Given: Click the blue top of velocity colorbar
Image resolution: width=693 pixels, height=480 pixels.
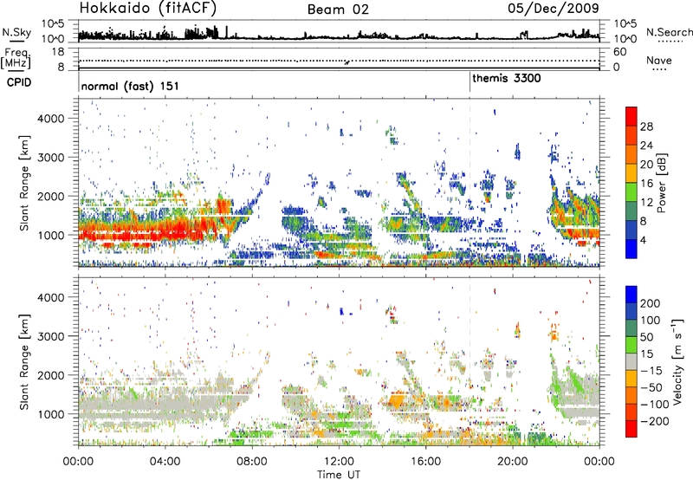Looking at the screenshot, I should 631,295.
